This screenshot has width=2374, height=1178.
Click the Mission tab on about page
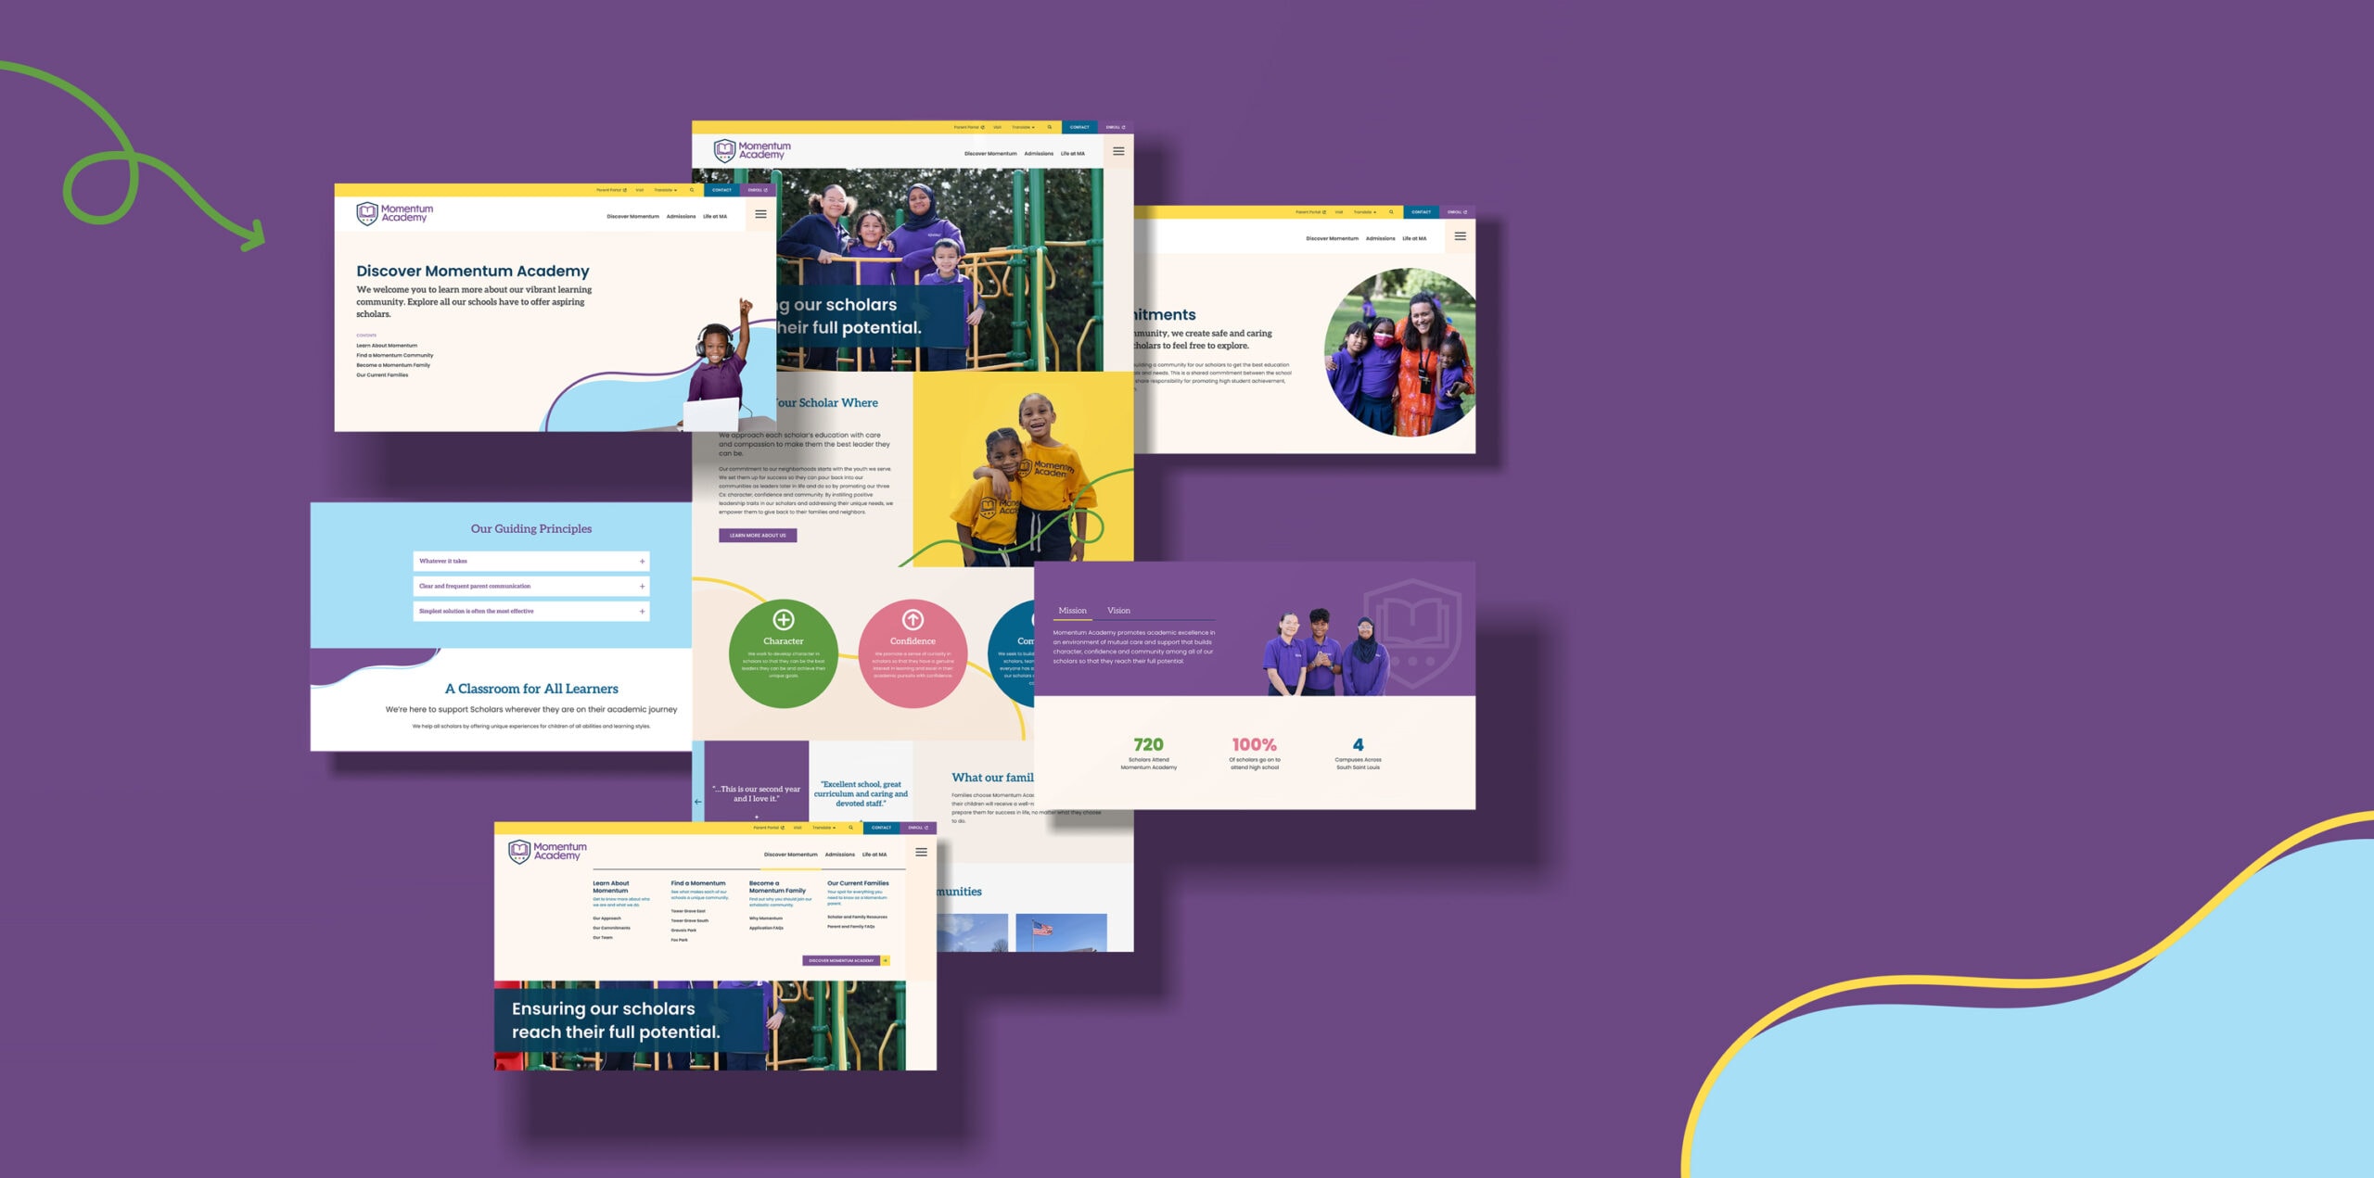click(1074, 610)
